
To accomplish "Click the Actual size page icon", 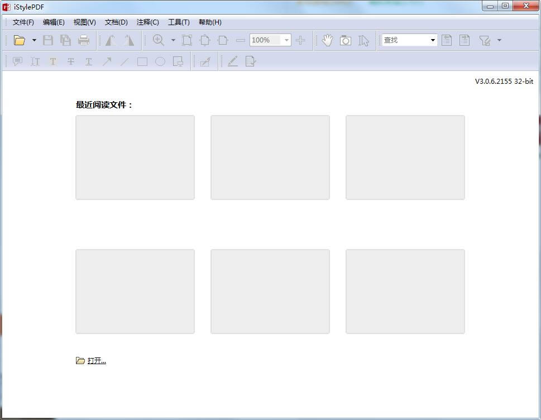I will [187, 40].
